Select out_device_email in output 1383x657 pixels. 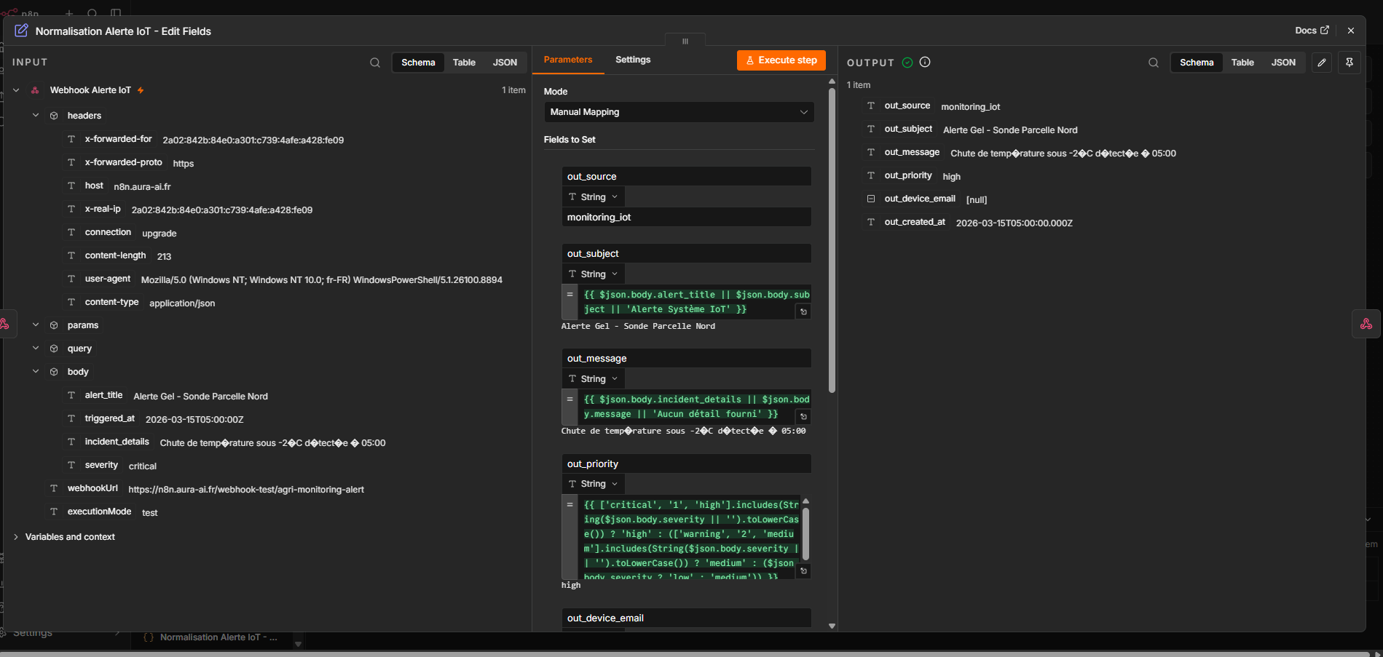click(x=920, y=199)
